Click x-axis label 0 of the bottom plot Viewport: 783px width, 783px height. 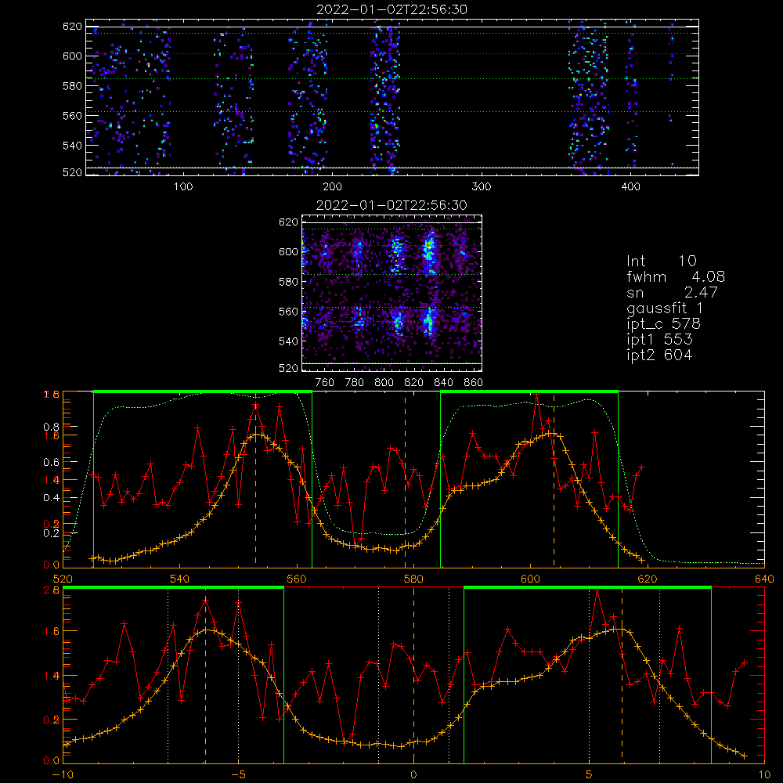(x=413, y=775)
